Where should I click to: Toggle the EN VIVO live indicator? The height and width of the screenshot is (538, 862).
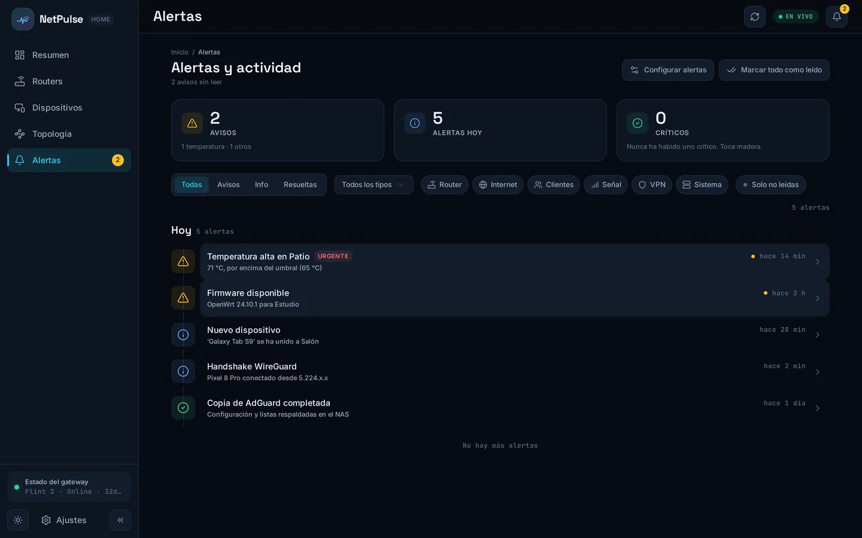pyautogui.click(x=796, y=17)
